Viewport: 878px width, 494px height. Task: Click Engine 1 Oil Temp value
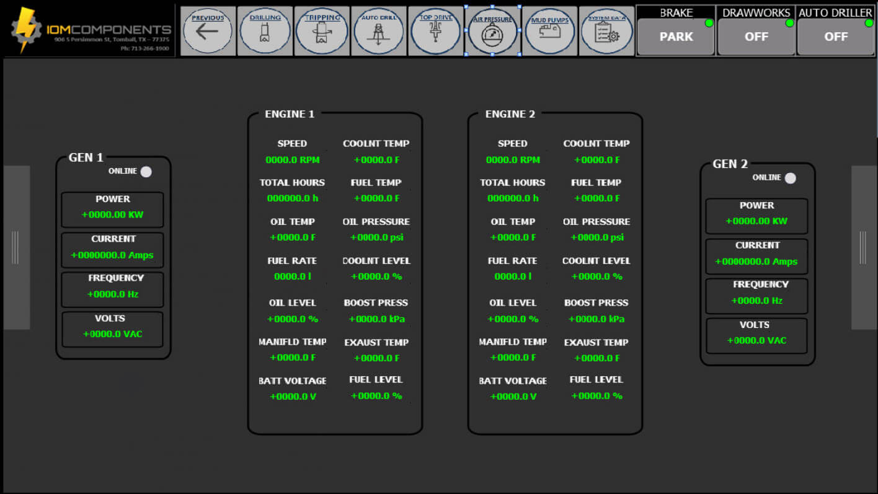(x=293, y=237)
